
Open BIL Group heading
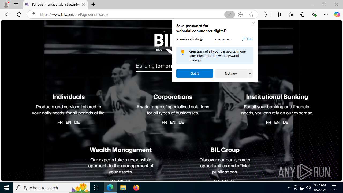(x=225, y=150)
